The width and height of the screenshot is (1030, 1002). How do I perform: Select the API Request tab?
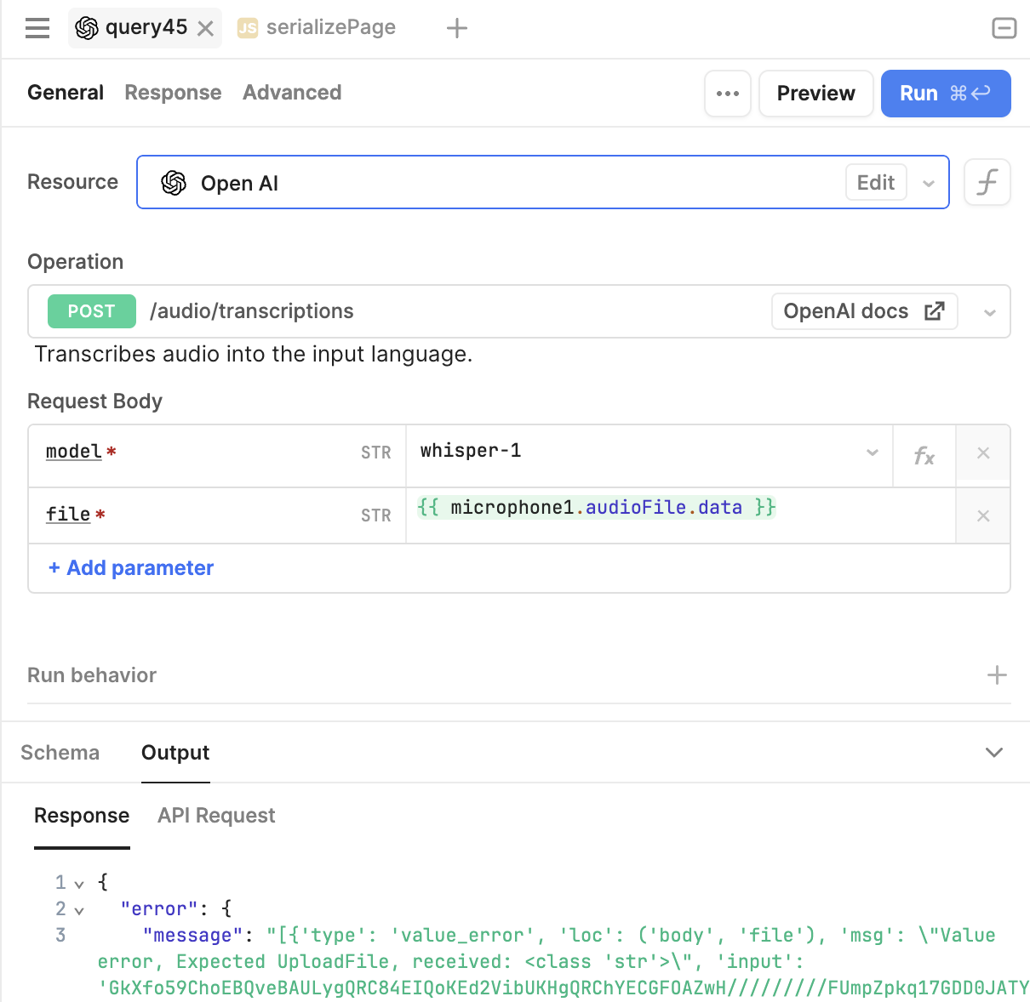click(216, 816)
